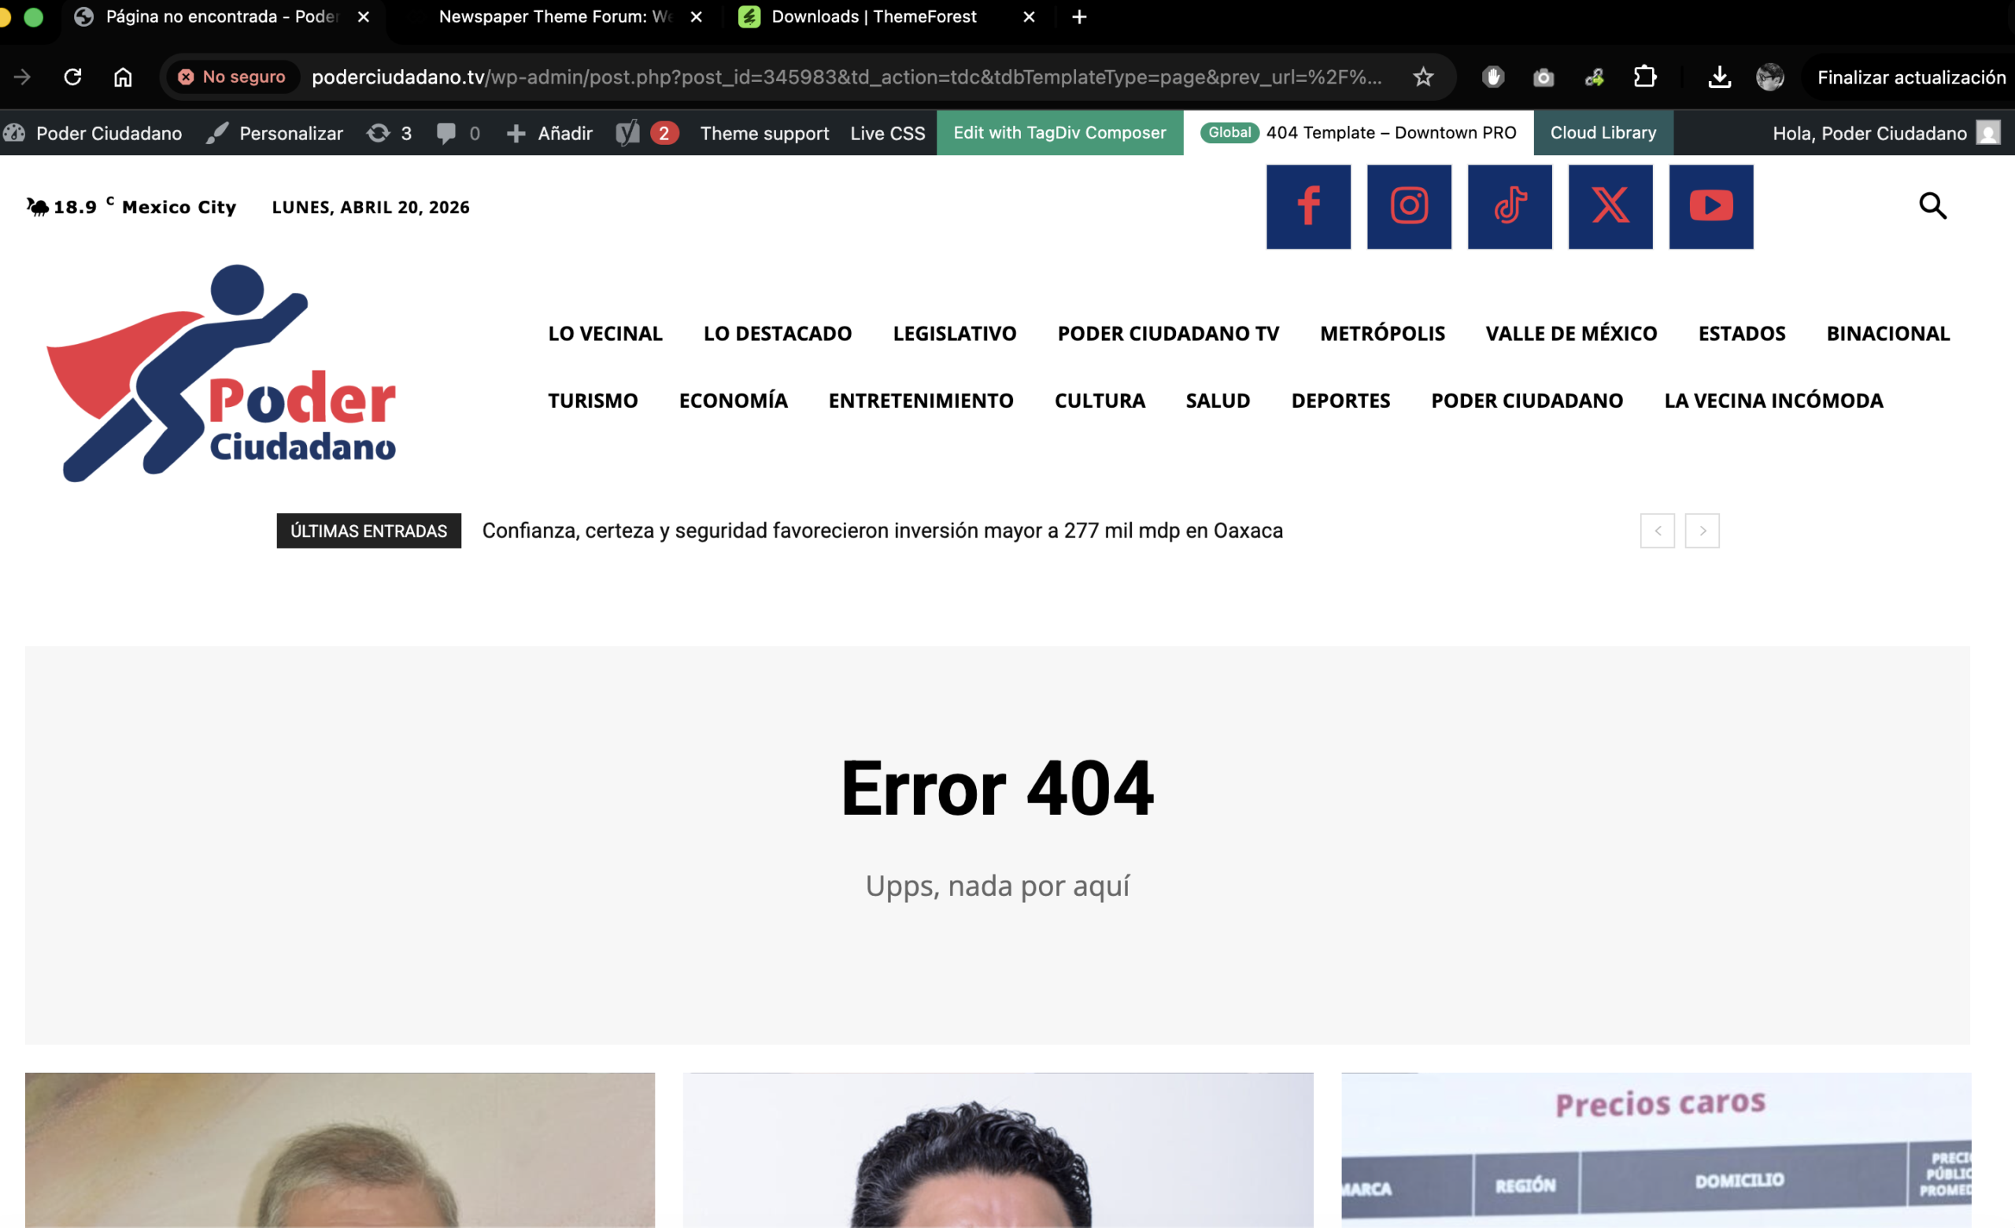Click the browser forward arrow
Viewport: 2015px width, 1228px height.
point(22,77)
